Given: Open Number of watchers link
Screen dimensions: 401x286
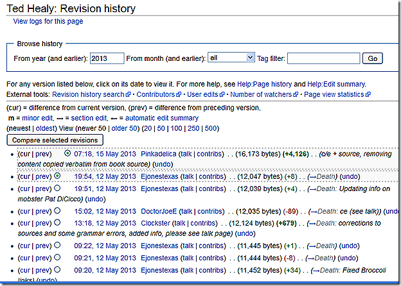Looking at the screenshot, I should click(261, 94).
